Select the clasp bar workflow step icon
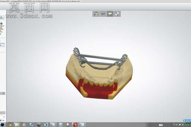 click(103, 14)
